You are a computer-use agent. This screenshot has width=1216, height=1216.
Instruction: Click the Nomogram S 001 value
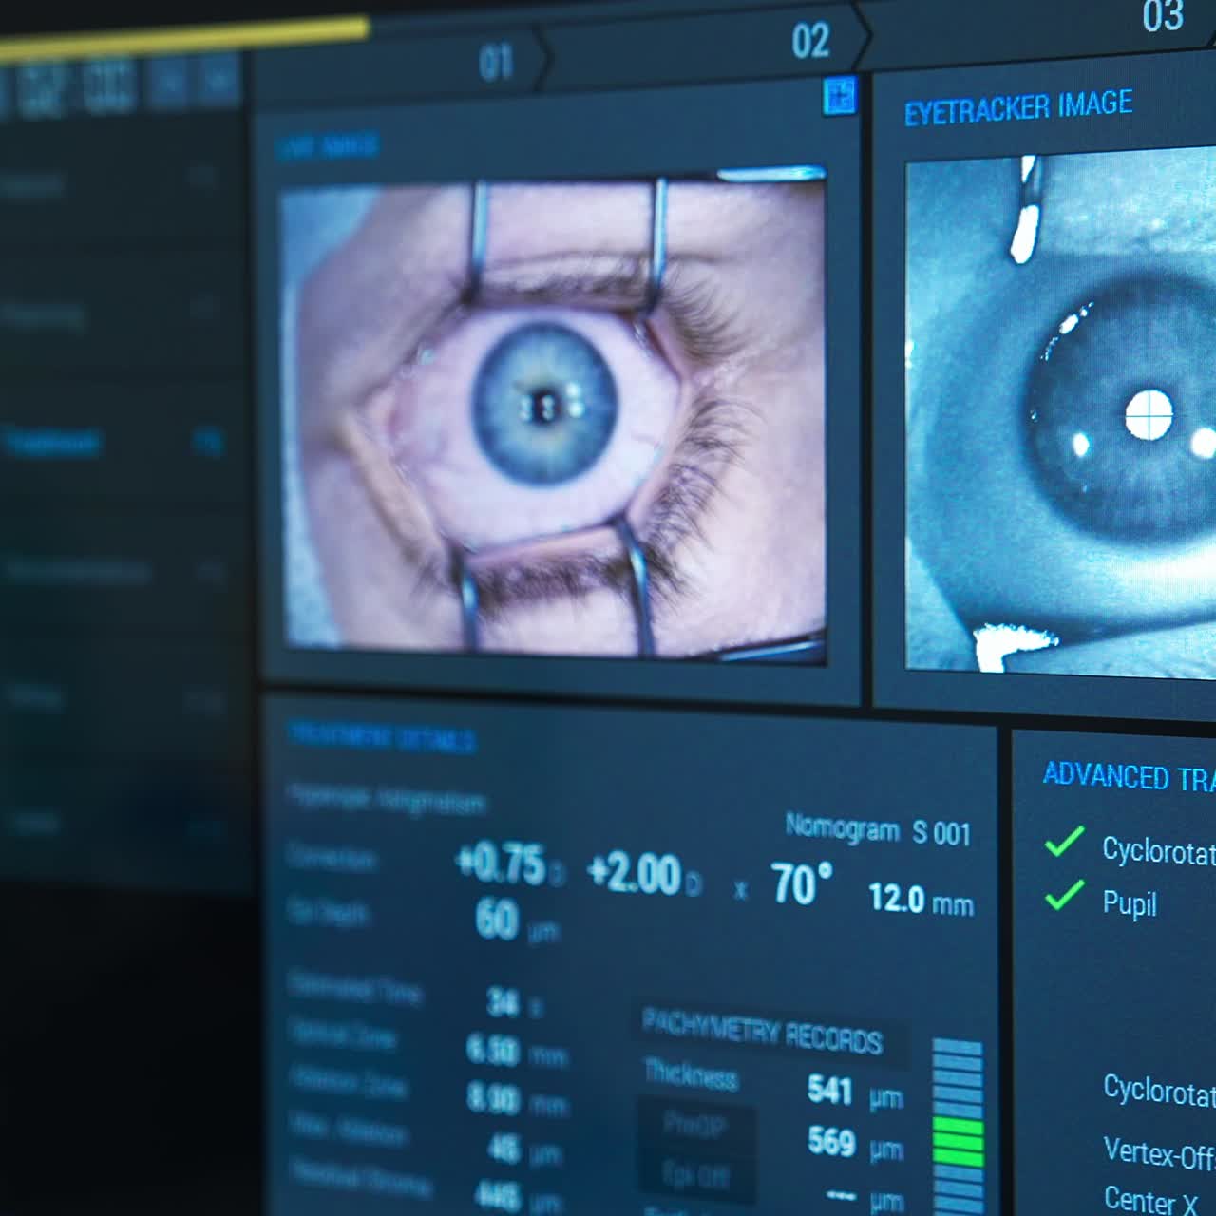pos(878,830)
